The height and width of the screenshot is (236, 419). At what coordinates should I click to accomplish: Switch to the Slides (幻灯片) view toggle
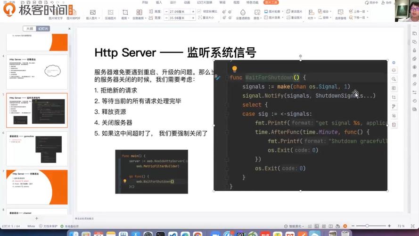click(43, 29)
